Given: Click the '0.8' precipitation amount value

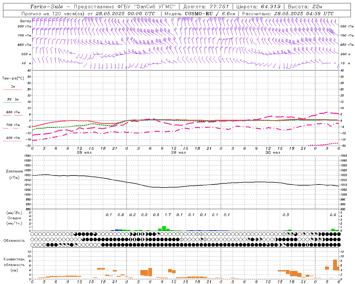Looking at the screenshot, I should (121, 215).
